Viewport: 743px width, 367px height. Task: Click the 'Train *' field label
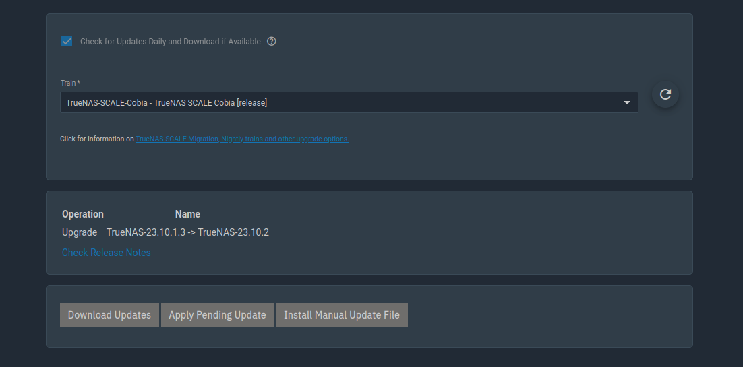click(x=70, y=83)
